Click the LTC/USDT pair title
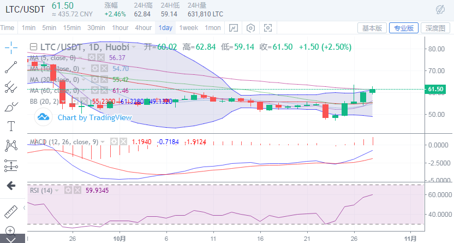454x243 pixels. (25, 9)
